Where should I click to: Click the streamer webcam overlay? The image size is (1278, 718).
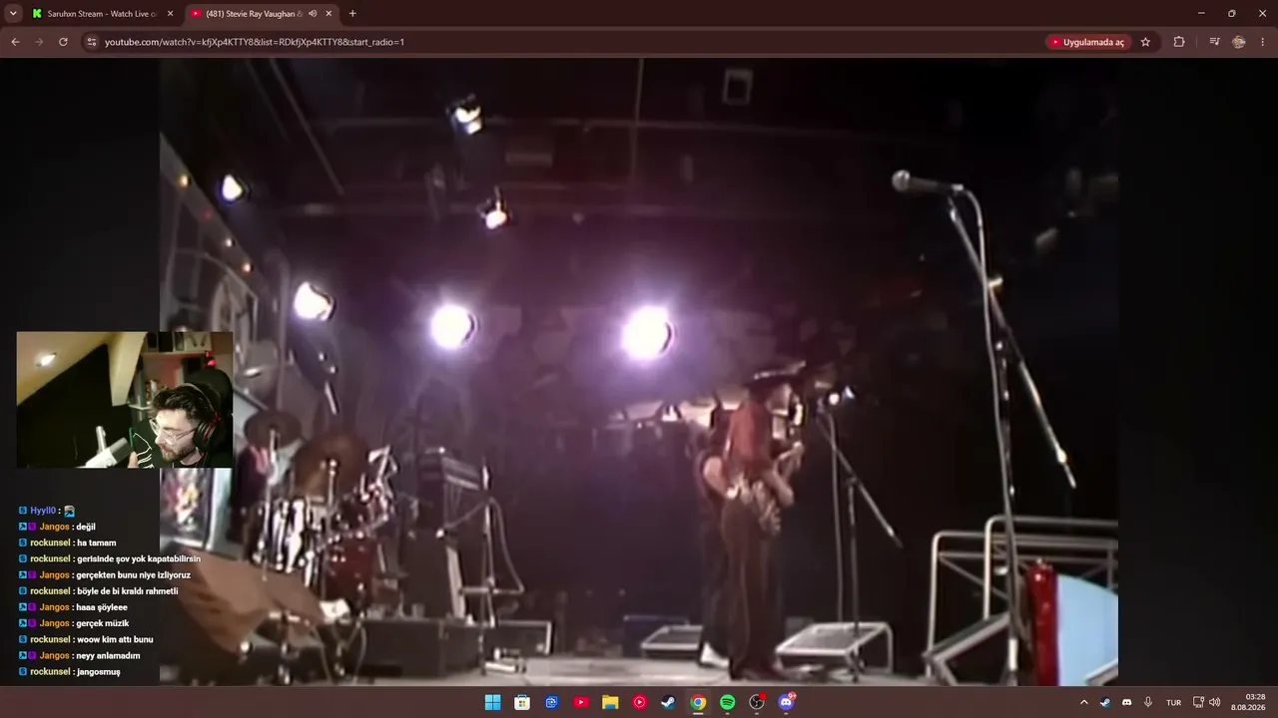click(125, 400)
